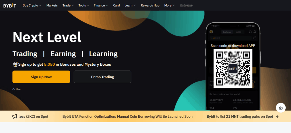Expand the Tools menu
291x133 pixels.
point(84,5)
